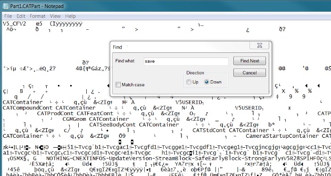Enable the Match case checkbox
The image size is (331, 176).
click(x=118, y=85)
